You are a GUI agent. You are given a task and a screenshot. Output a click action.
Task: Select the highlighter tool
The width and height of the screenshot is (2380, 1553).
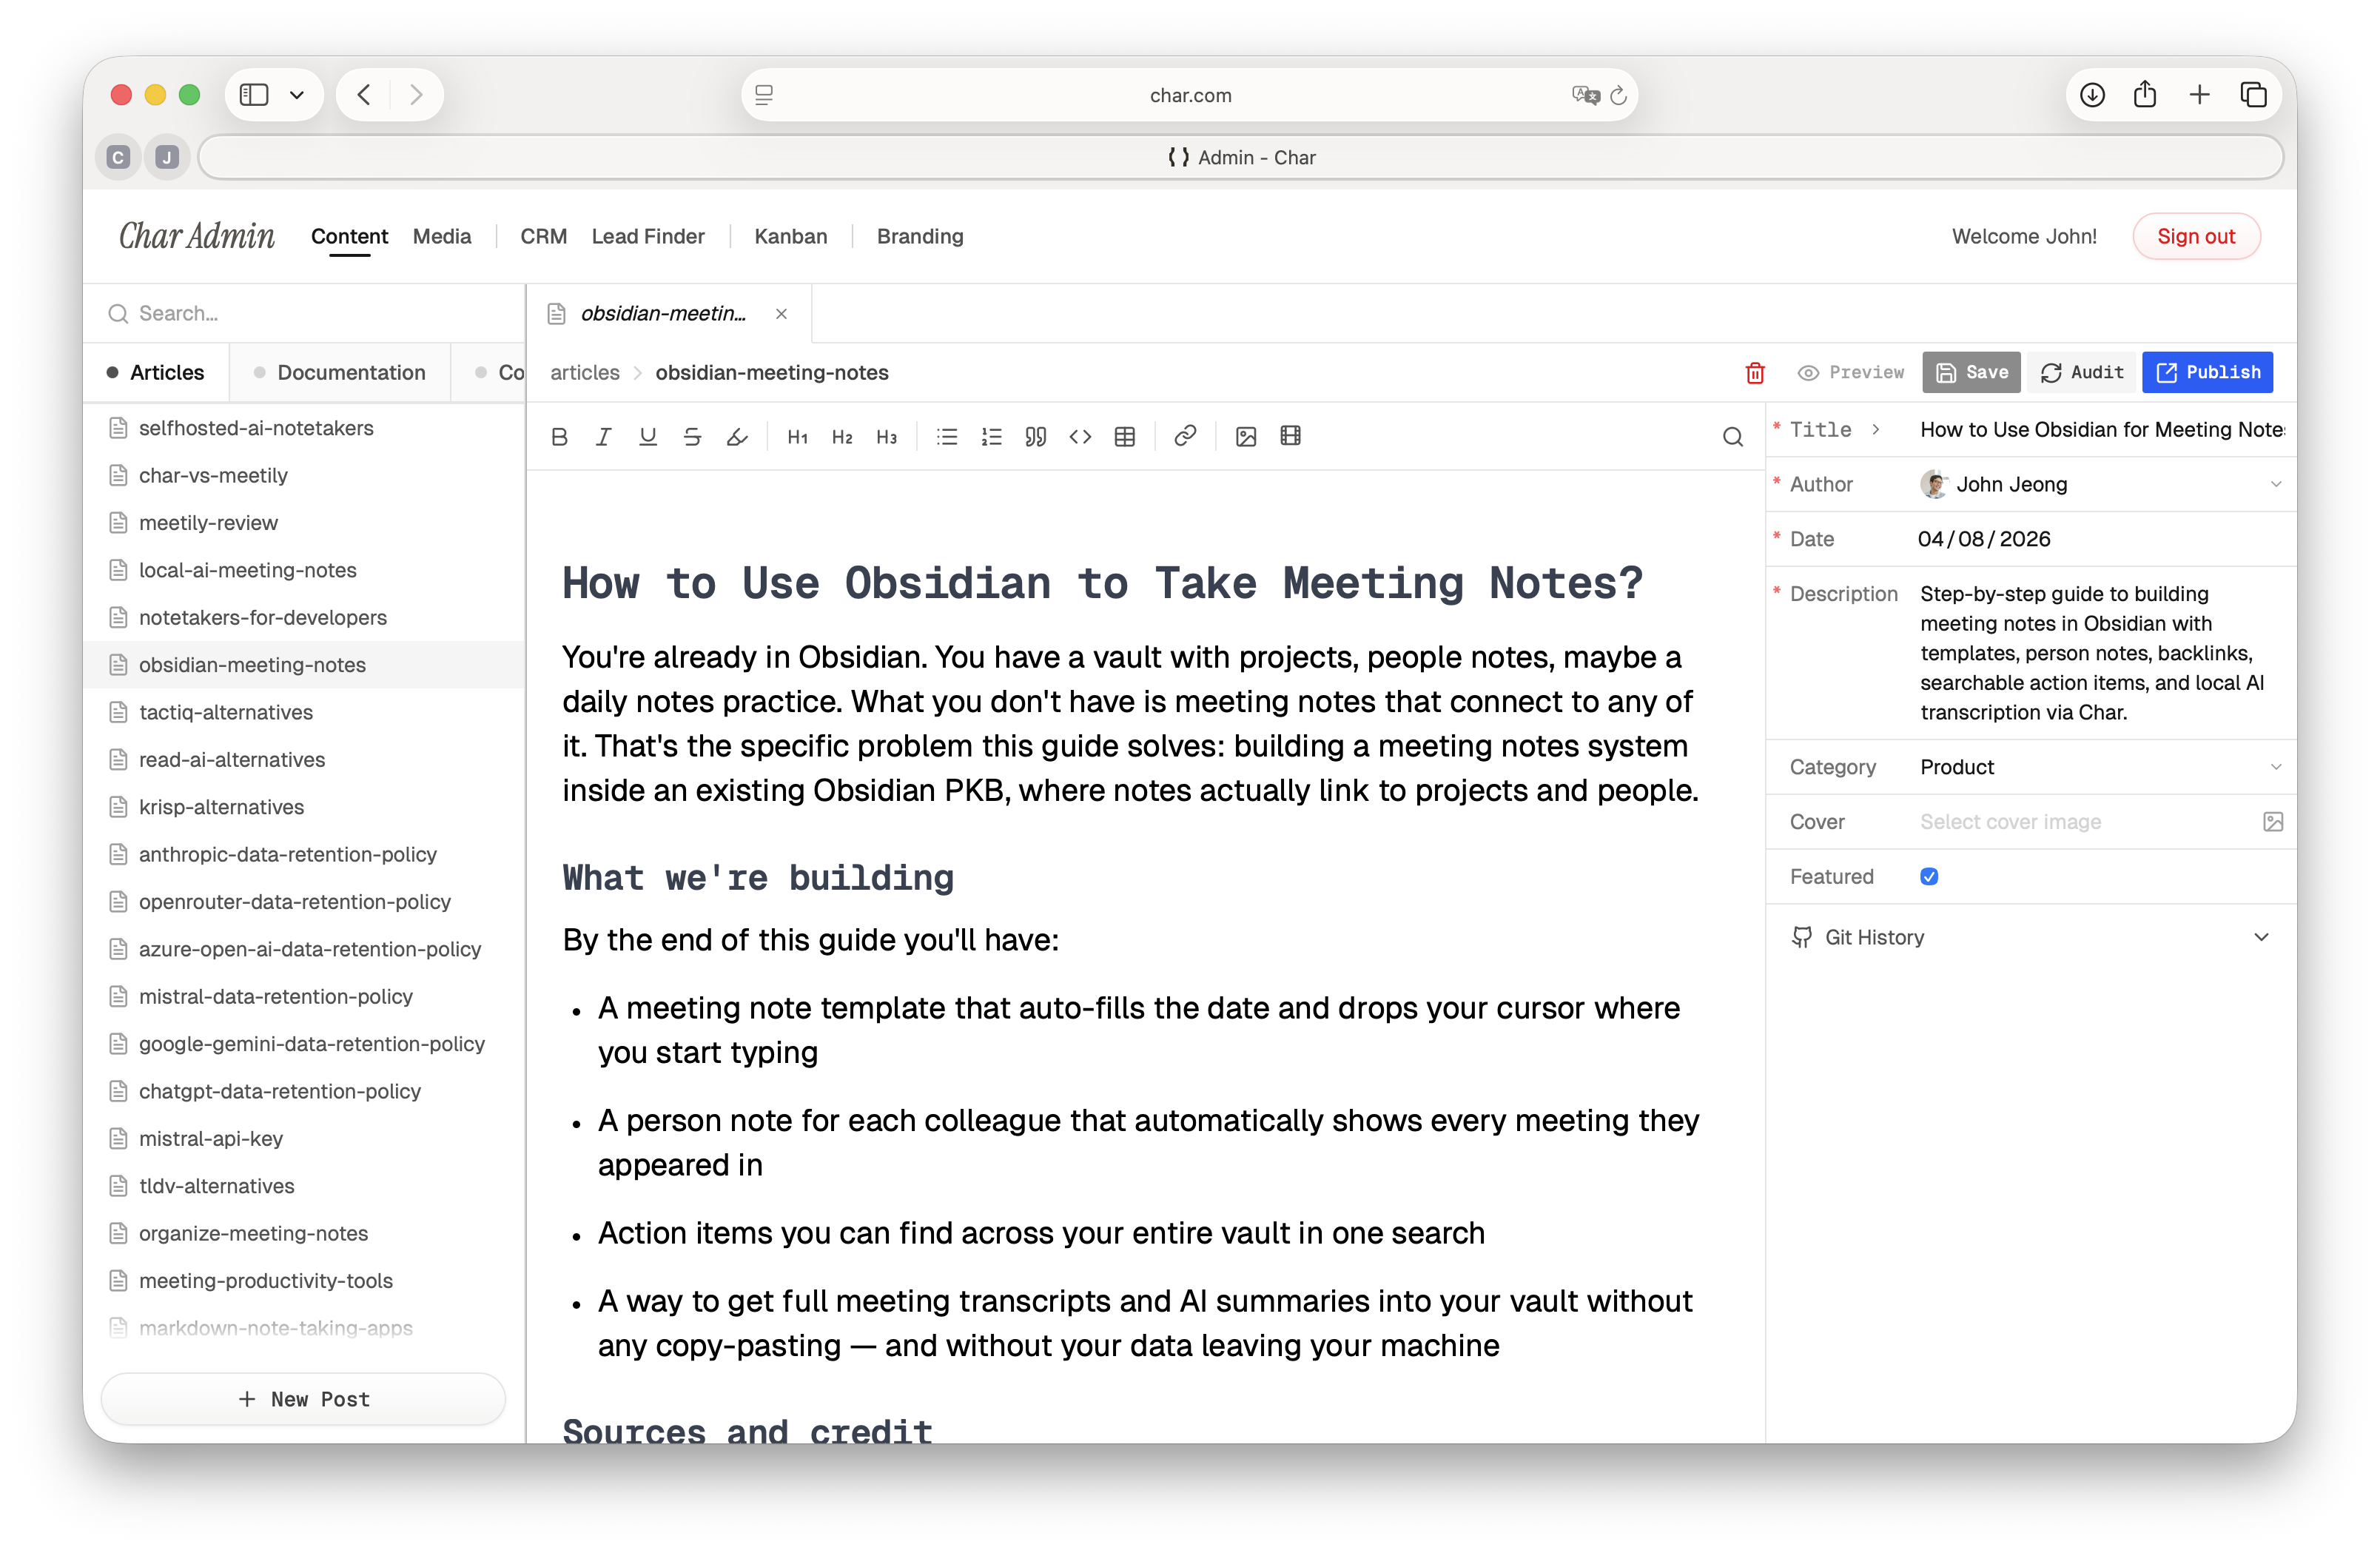pos(737,436)
